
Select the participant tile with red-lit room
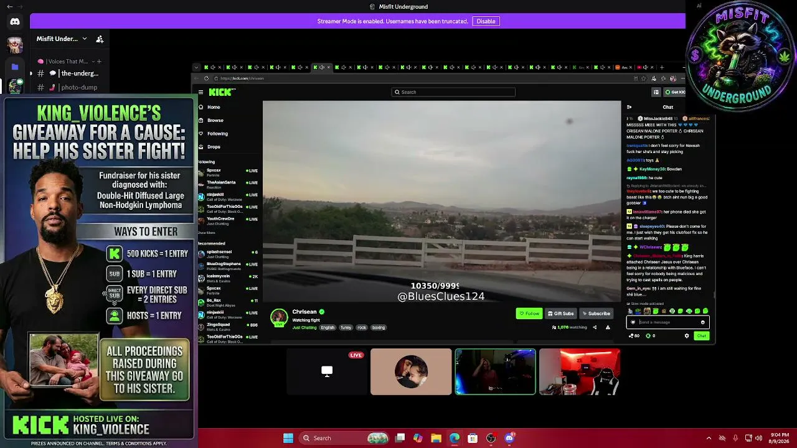(x=580, y=371)
